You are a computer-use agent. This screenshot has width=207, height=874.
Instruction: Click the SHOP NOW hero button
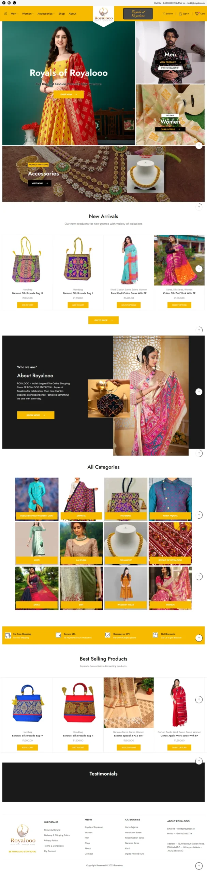pos(69,94)
